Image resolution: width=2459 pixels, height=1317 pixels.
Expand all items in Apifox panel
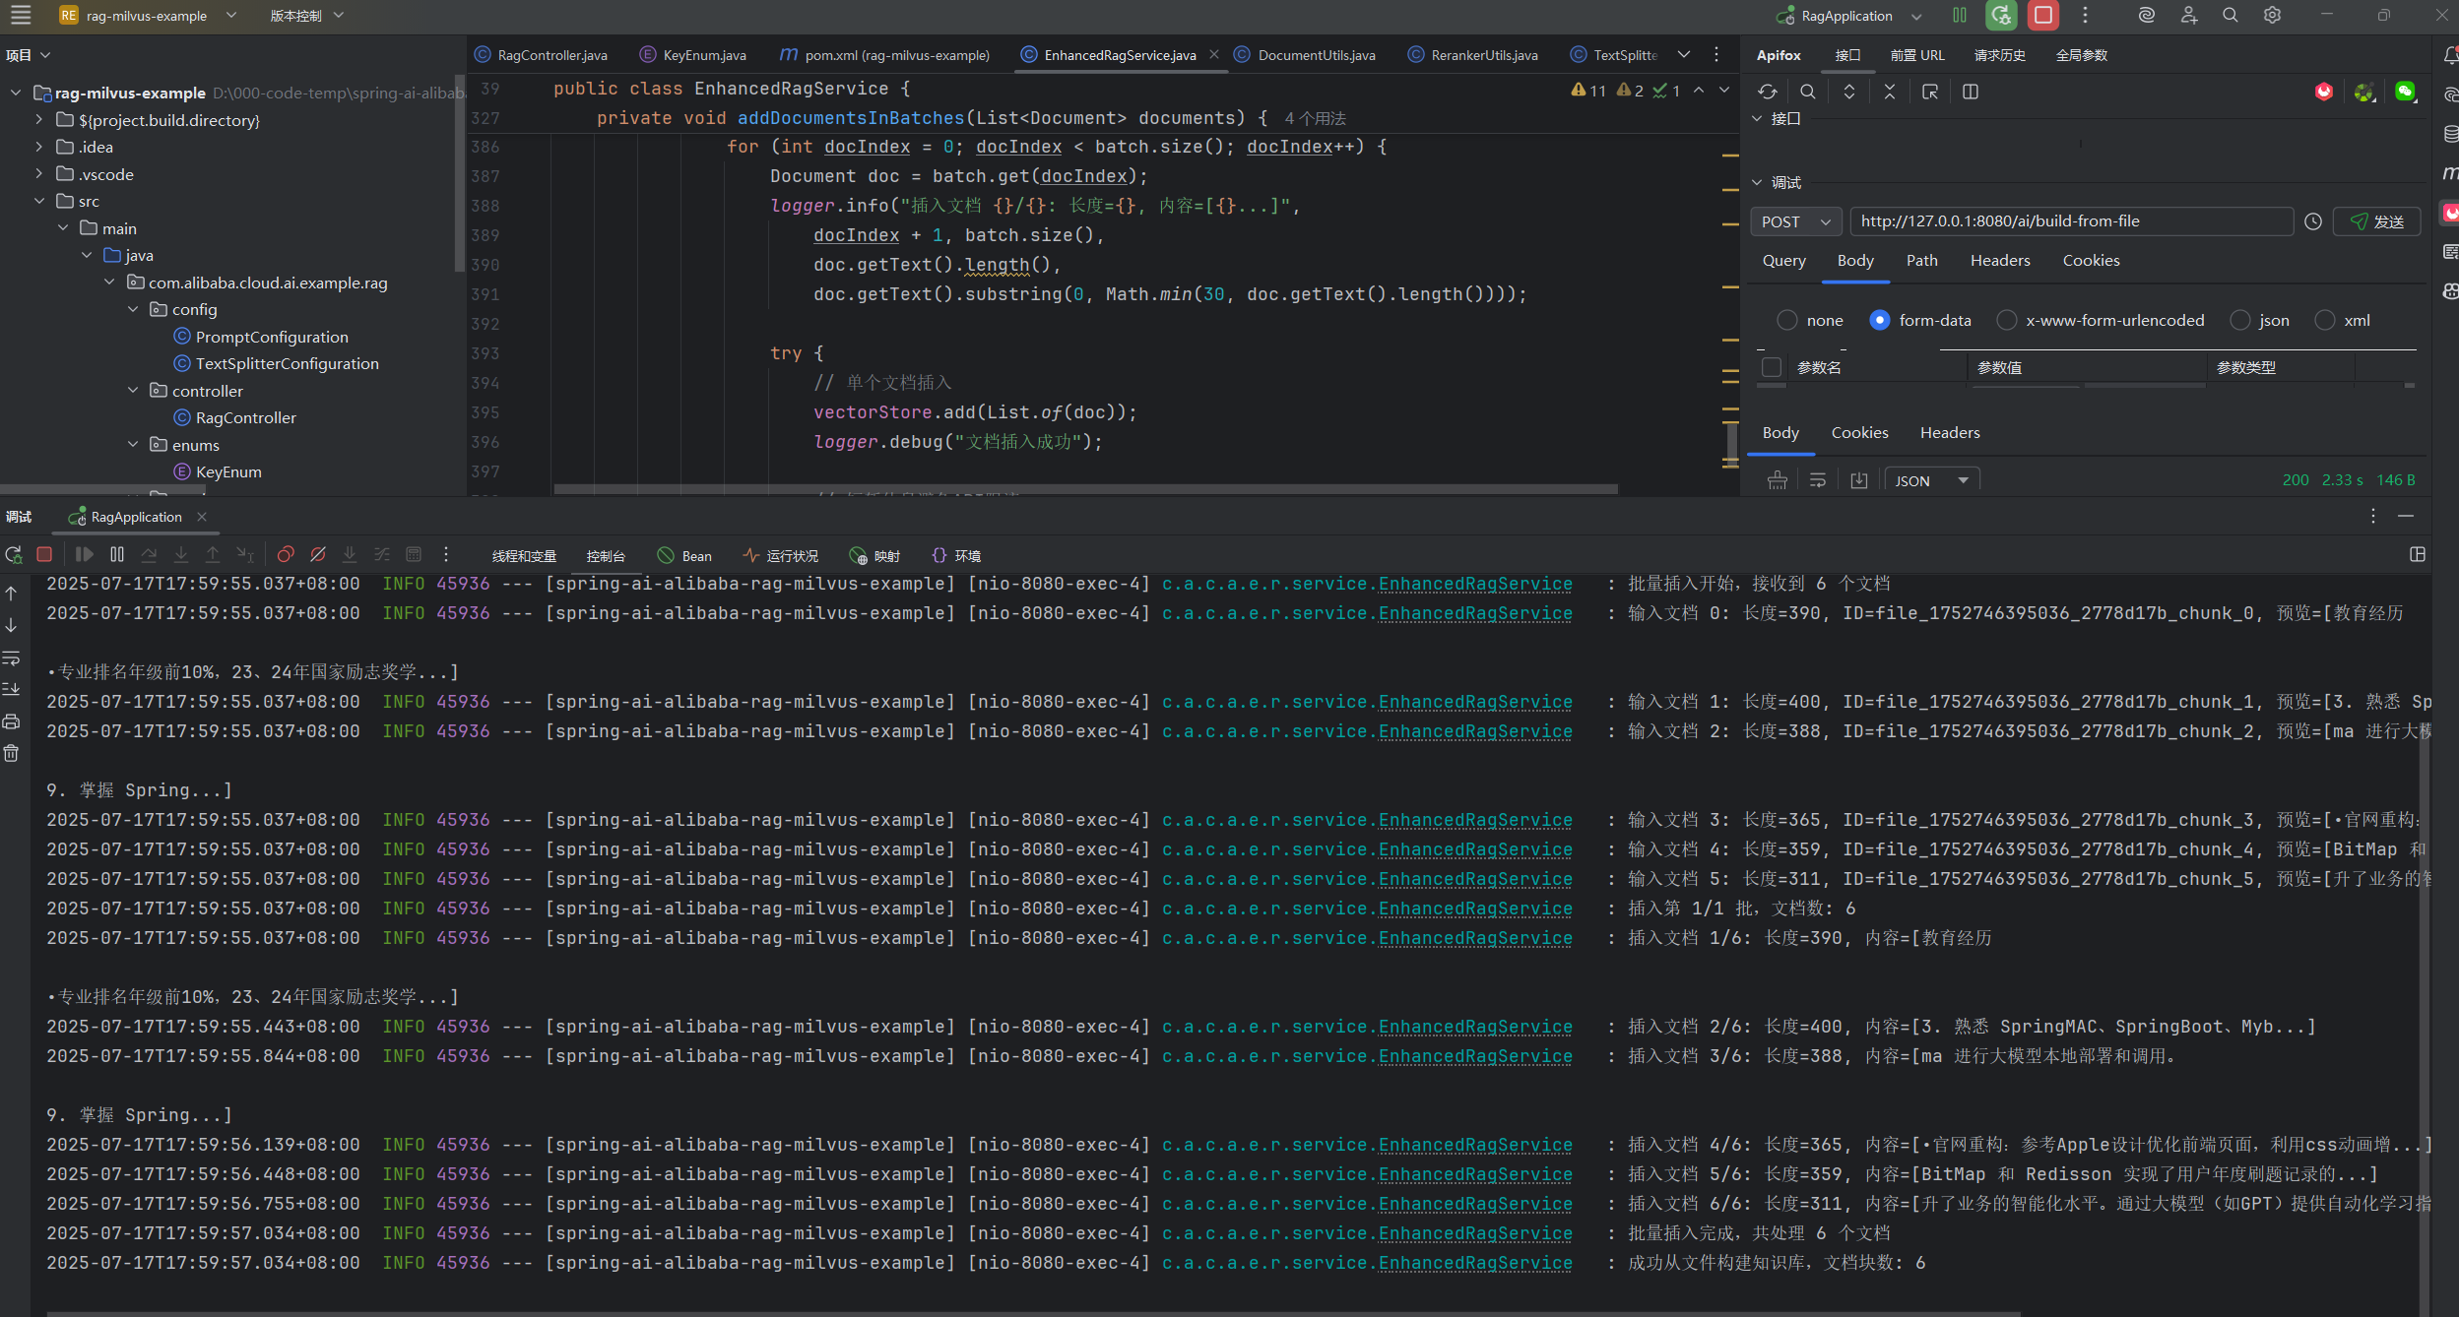1849,92
